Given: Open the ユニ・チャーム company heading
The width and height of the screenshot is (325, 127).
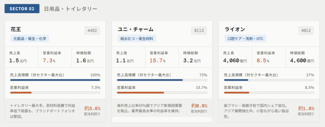Looking at the screenshot, I should 136,29.
